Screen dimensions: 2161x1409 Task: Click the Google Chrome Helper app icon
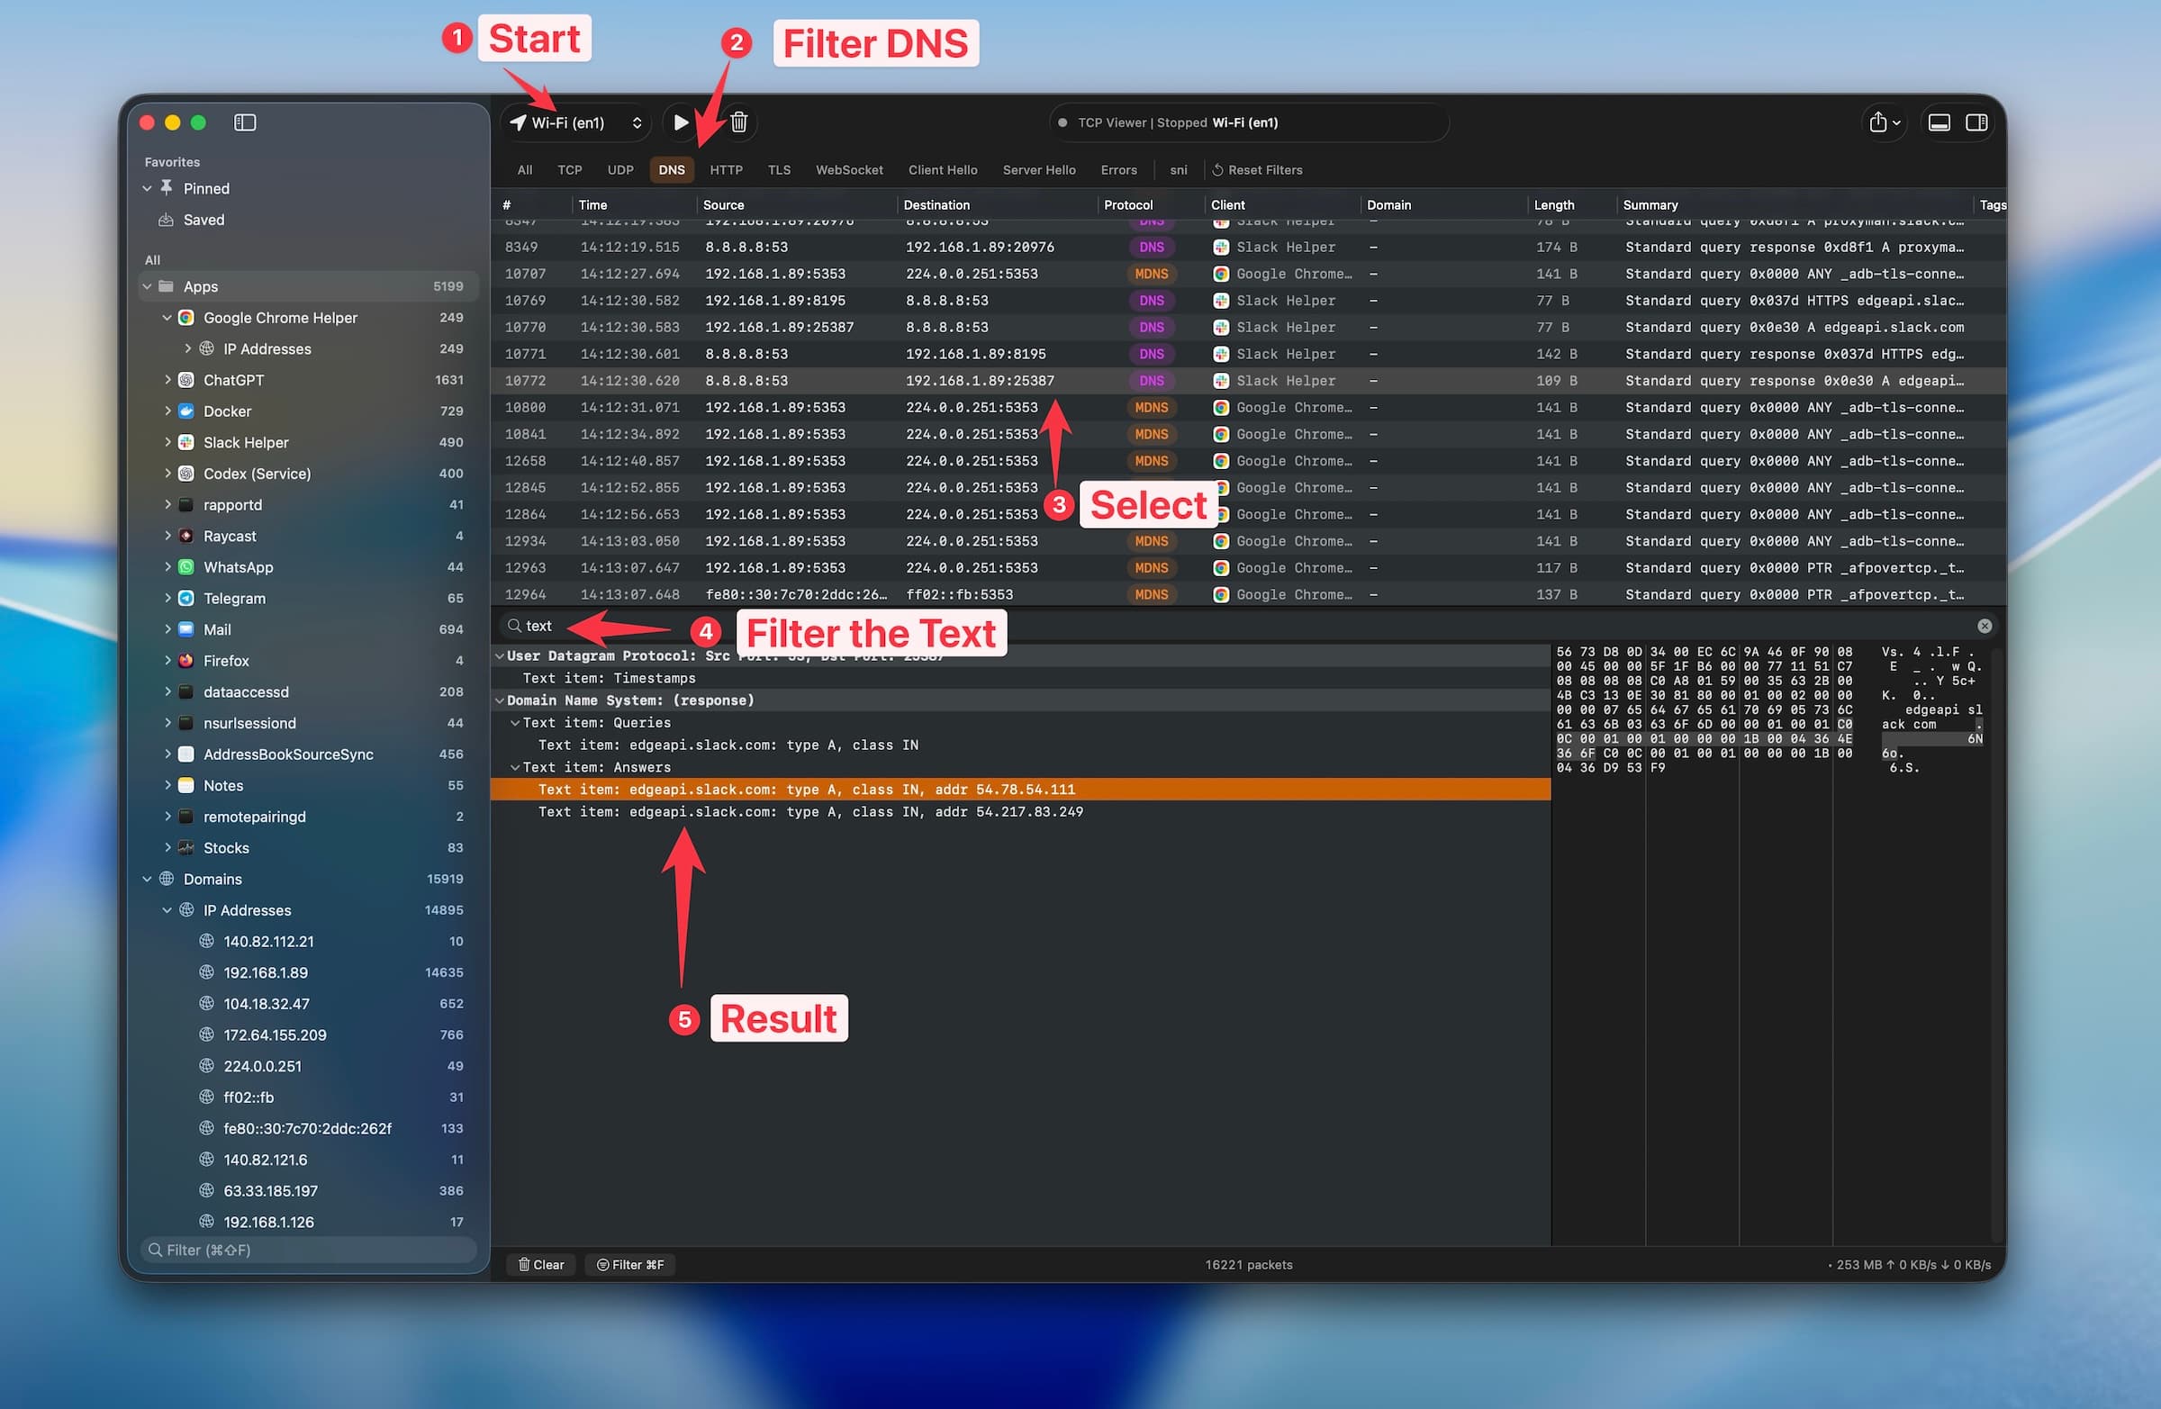[186, 318]
